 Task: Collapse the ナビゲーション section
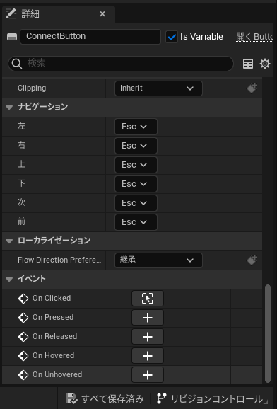coord(9,108)
